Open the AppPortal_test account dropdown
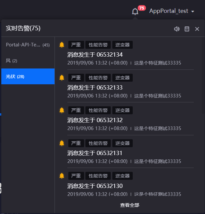Image resolution: width=205 pixels, height=214 pixels. tap(171, 11)
